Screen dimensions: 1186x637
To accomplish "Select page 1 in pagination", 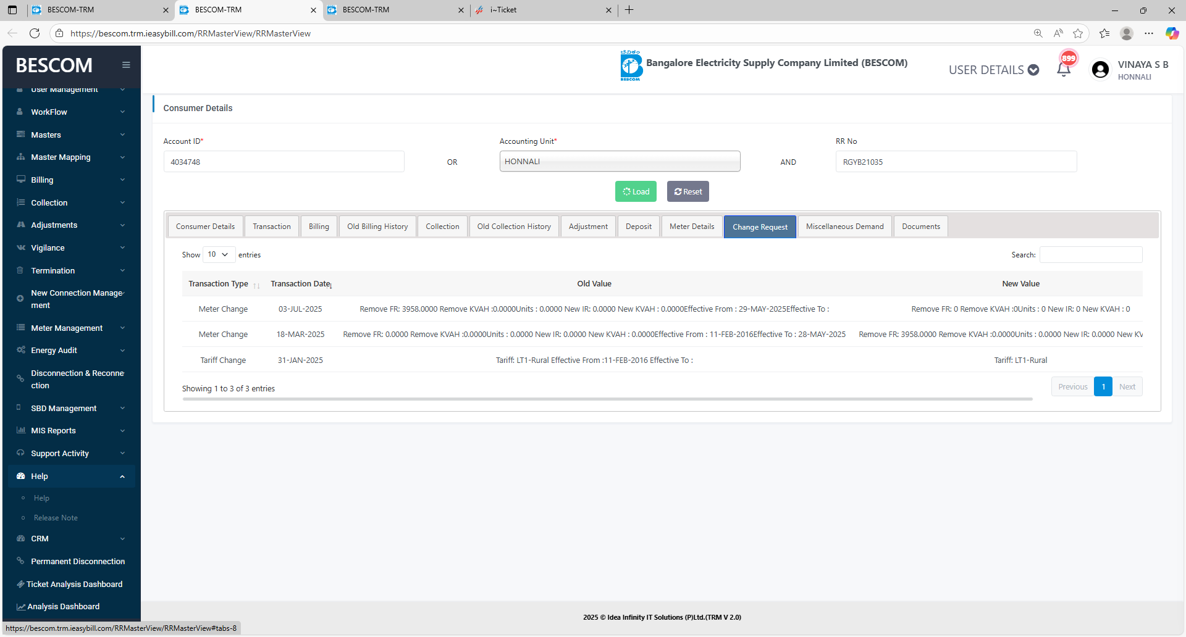I will [x=1103, y=386].
